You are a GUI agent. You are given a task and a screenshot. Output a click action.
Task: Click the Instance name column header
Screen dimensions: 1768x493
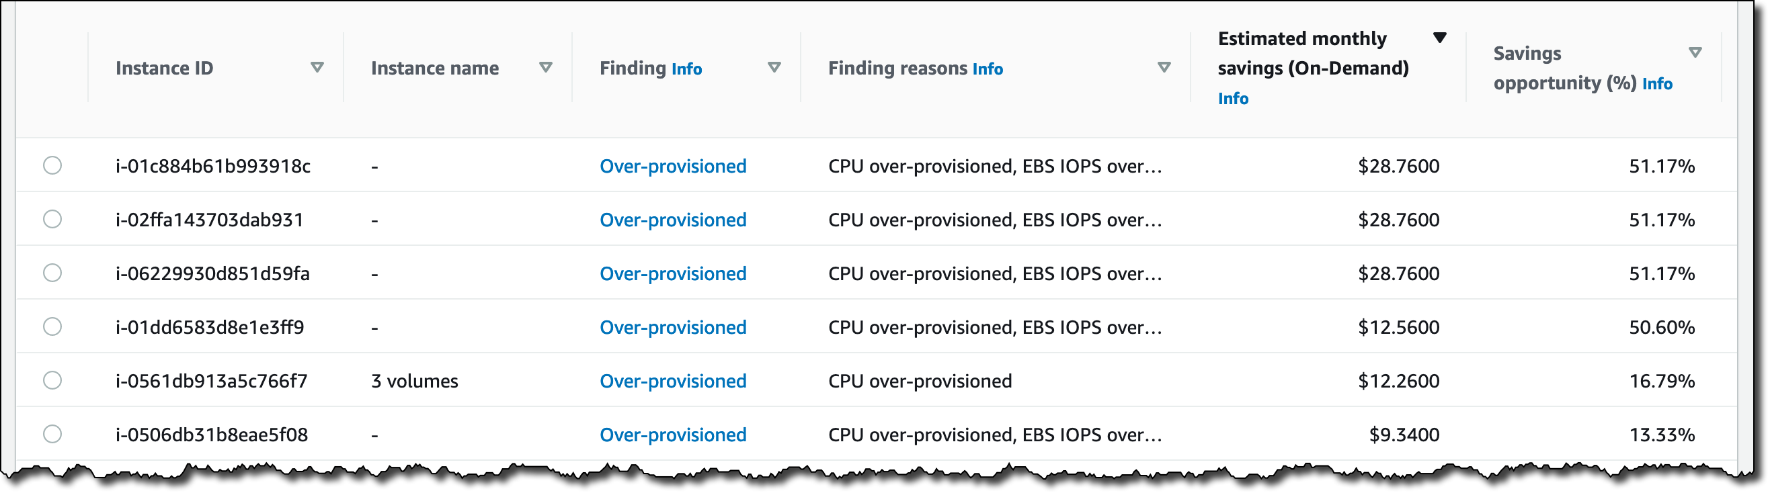[x=434, y=68]
